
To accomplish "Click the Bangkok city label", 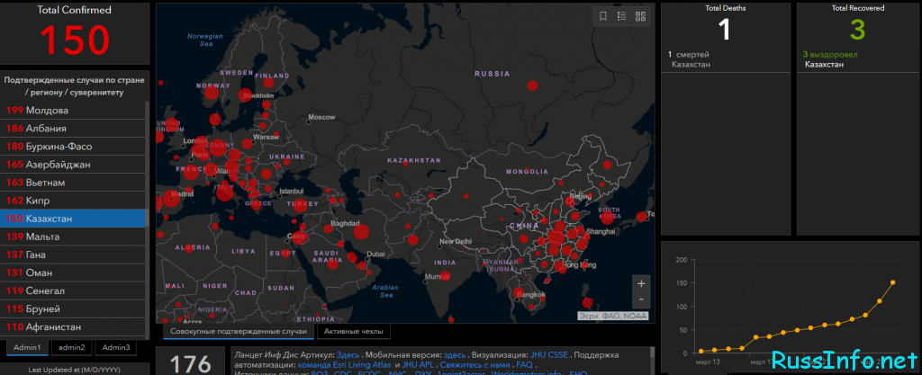I will tap(532, 295).
